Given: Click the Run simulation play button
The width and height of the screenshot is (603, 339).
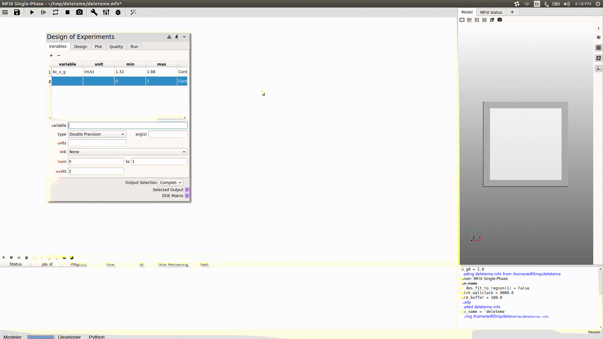Looking at the screenshot, I should pyautogui.click(x=32, y=12).
